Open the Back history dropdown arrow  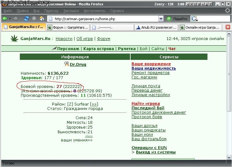10,19
